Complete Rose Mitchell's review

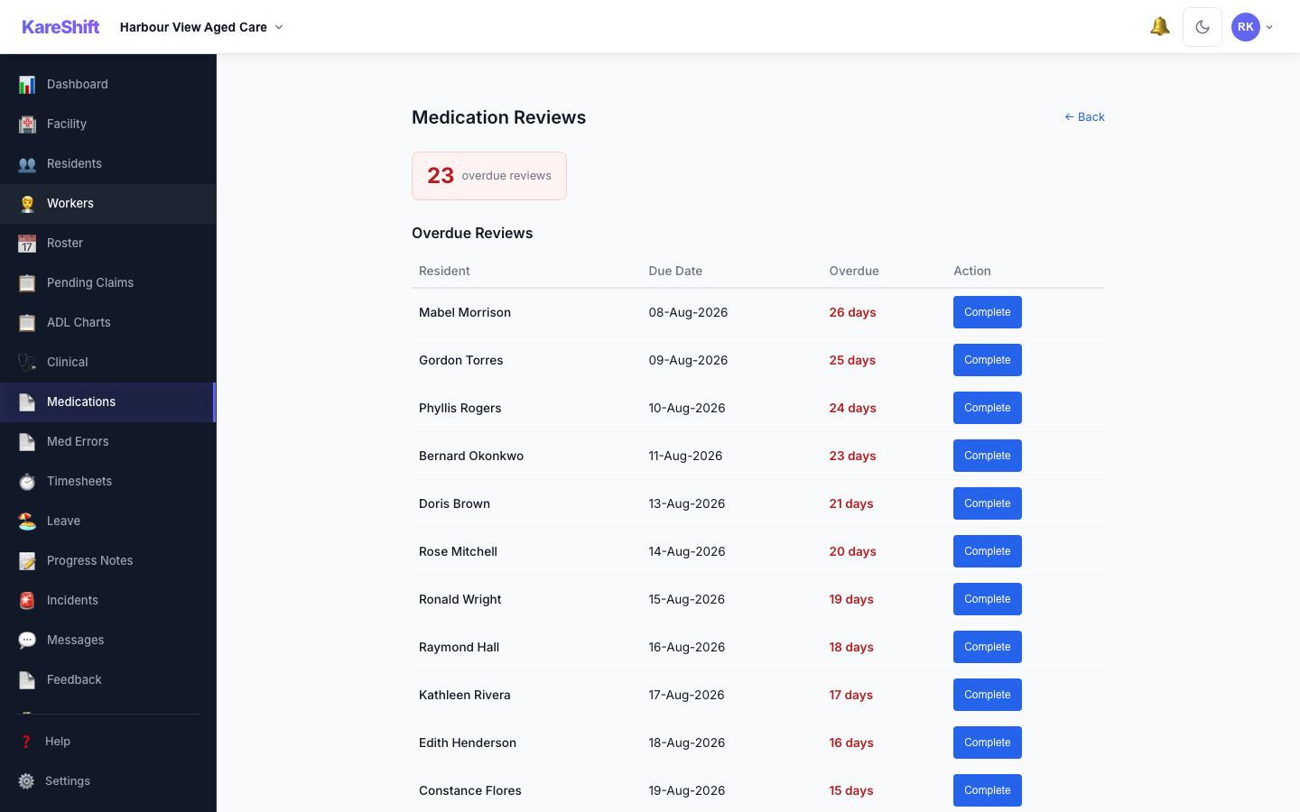click(988, 551)
